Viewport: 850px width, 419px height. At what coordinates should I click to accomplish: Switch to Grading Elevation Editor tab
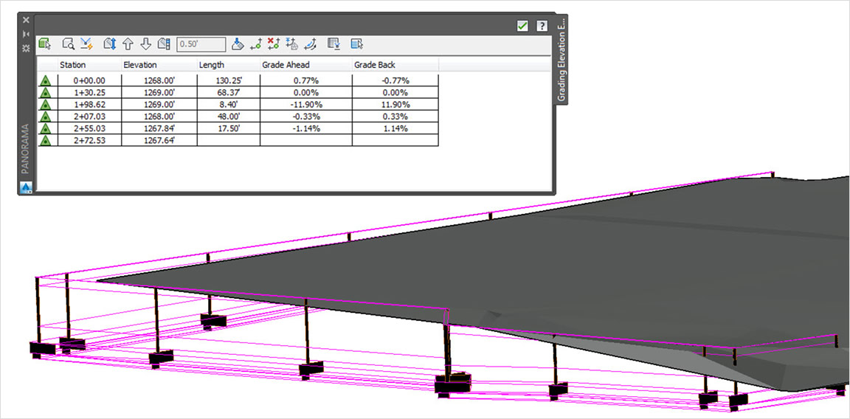(x=562, y=60)
